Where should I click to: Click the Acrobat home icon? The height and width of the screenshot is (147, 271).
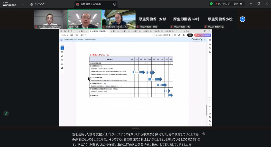65,31
